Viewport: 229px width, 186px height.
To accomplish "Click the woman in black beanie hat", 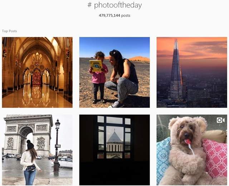I will [x=30, y=162].
